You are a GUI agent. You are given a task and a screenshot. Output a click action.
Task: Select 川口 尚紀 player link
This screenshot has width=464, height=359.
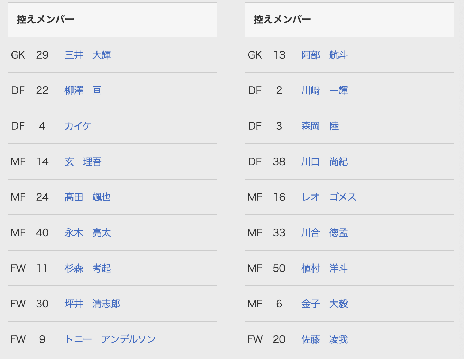tap(324, 162)
